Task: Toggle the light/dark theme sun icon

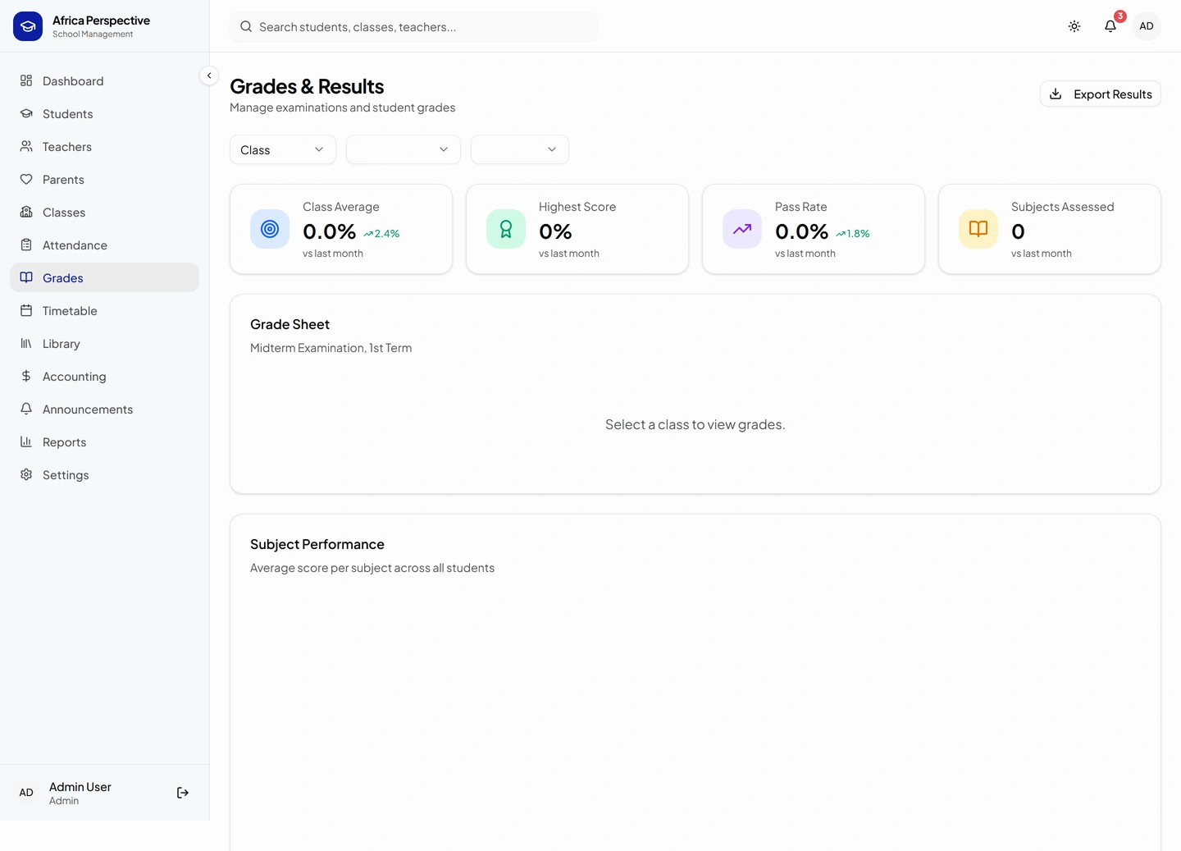Action: click(1074, 26)
